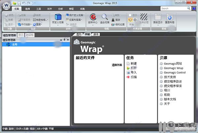Click the 缩放 zoom magnifier in navigation group
This screenshot has width=198, height=133.
point(113,15)
